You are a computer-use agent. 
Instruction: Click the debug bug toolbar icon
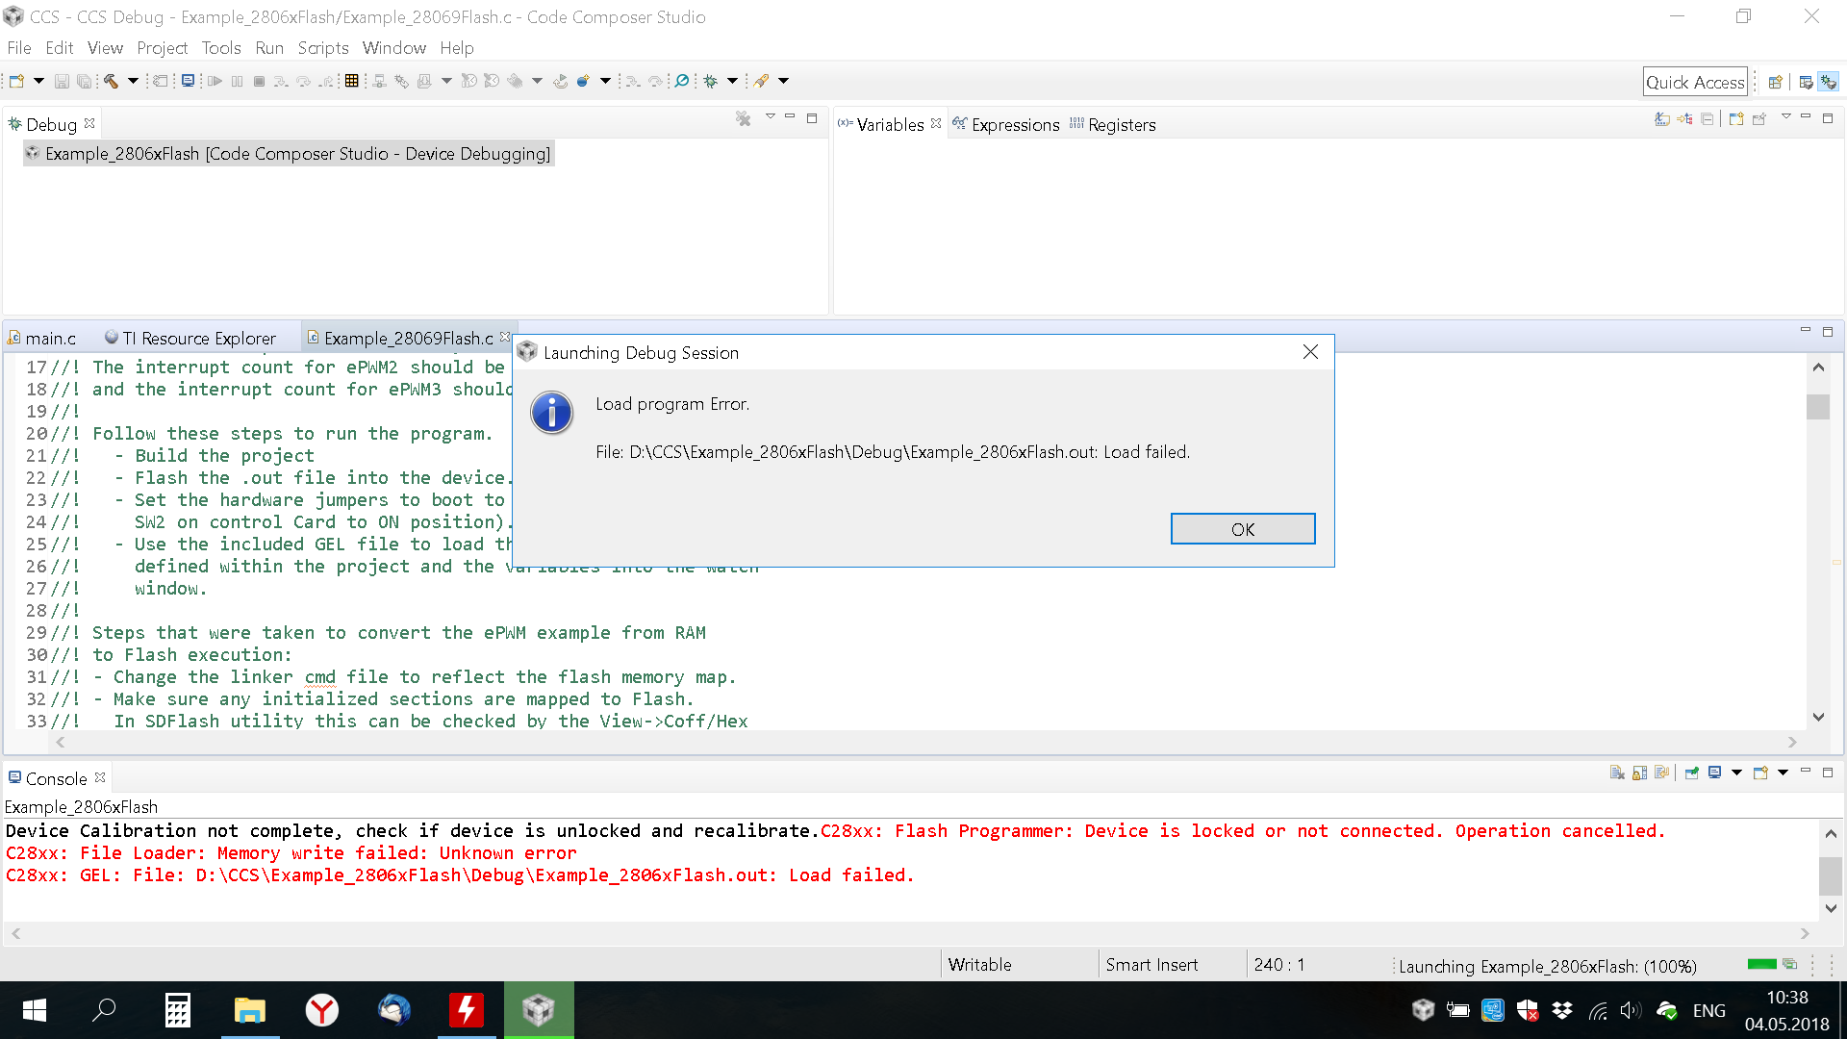point(711,82)
